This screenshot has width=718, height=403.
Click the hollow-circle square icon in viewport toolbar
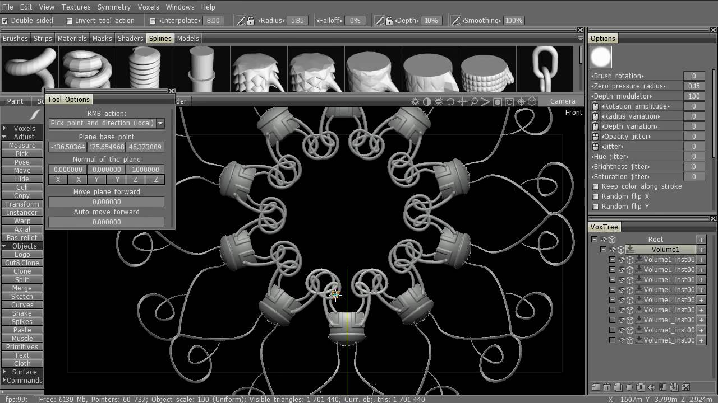[x=509, y=101]
